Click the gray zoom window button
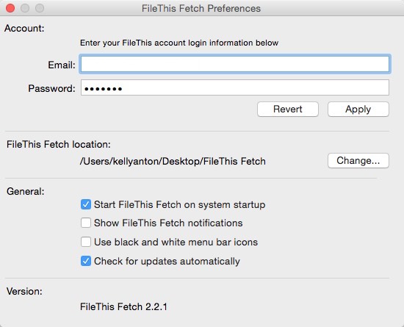This screenshot has width=404, height=327. [x=40, y=8]
